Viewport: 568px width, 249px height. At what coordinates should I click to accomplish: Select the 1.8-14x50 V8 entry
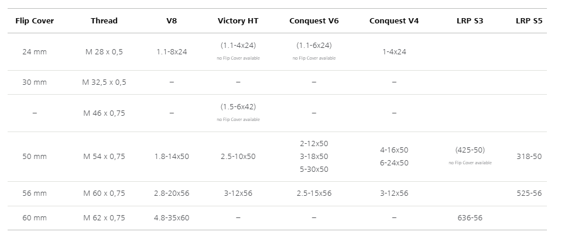(172, 157)
